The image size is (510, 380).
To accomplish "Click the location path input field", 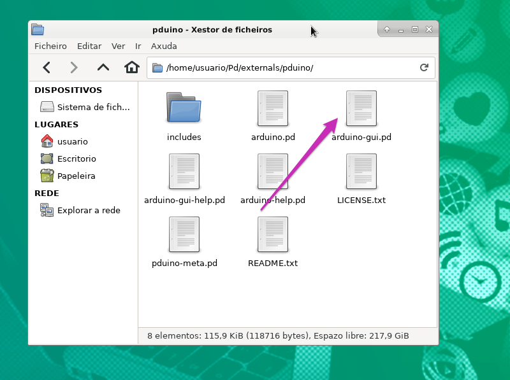I will click(x=287, y=68).
